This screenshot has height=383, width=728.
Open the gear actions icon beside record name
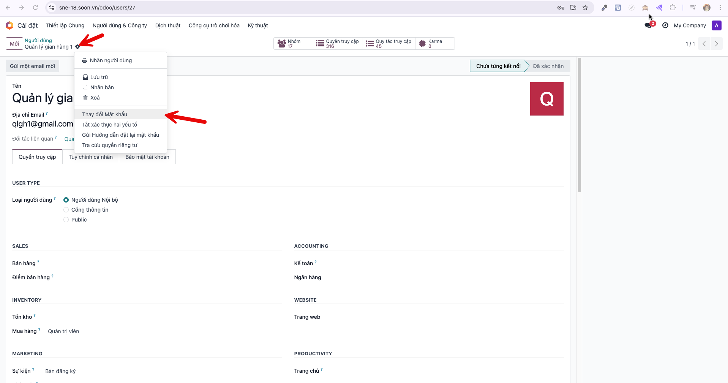point(77,47)
